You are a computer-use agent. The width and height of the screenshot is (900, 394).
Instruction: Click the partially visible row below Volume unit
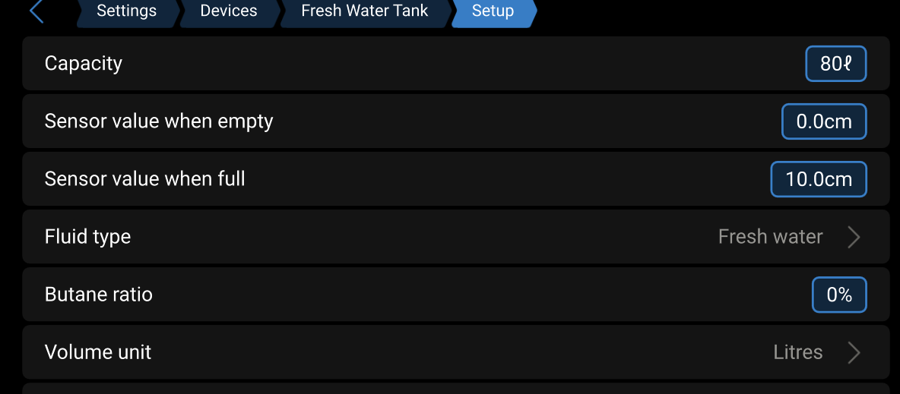[x=456, y=389]
